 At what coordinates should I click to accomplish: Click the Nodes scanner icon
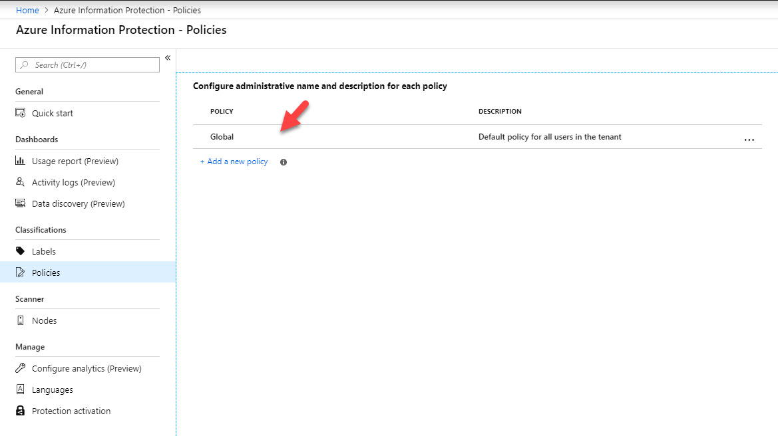21,320
